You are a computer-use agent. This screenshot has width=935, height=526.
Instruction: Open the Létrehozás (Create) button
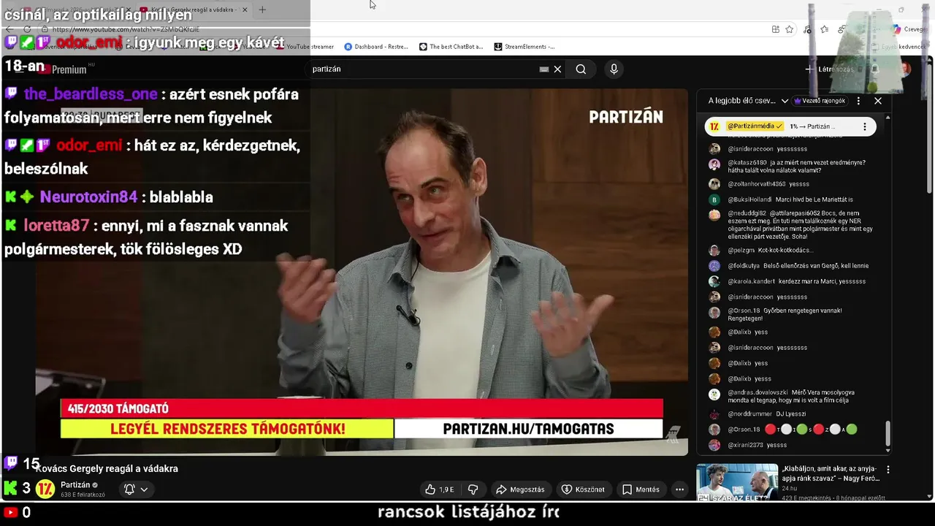coord(829,69)
